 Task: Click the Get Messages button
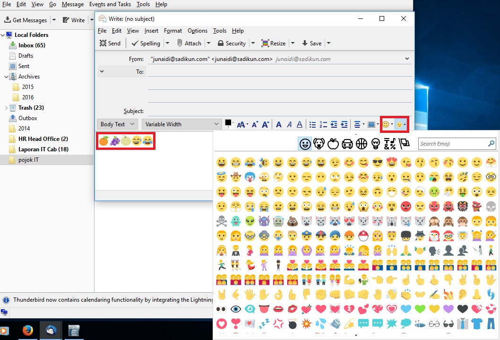26,20
